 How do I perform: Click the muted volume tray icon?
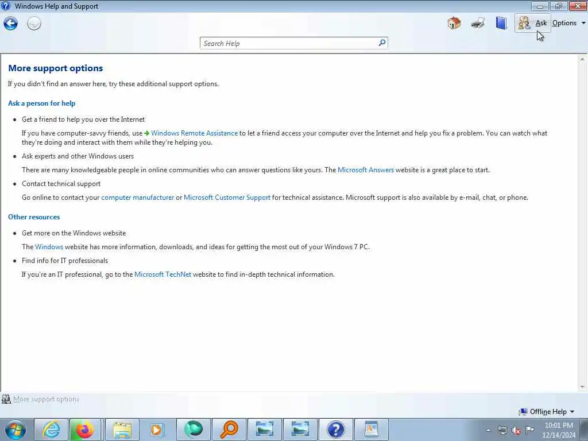(x=516, y=431)
